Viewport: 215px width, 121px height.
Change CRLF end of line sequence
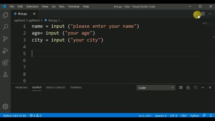click(184, 116)
